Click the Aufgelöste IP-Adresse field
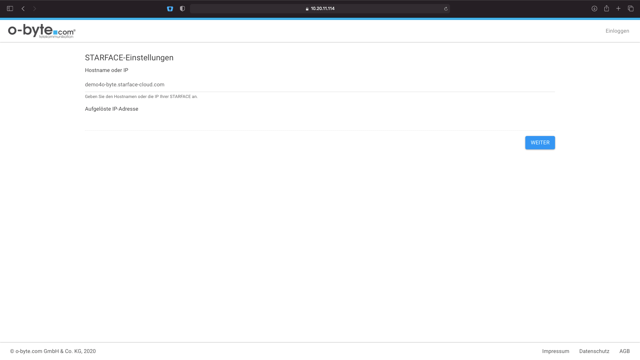 (319, 123)
